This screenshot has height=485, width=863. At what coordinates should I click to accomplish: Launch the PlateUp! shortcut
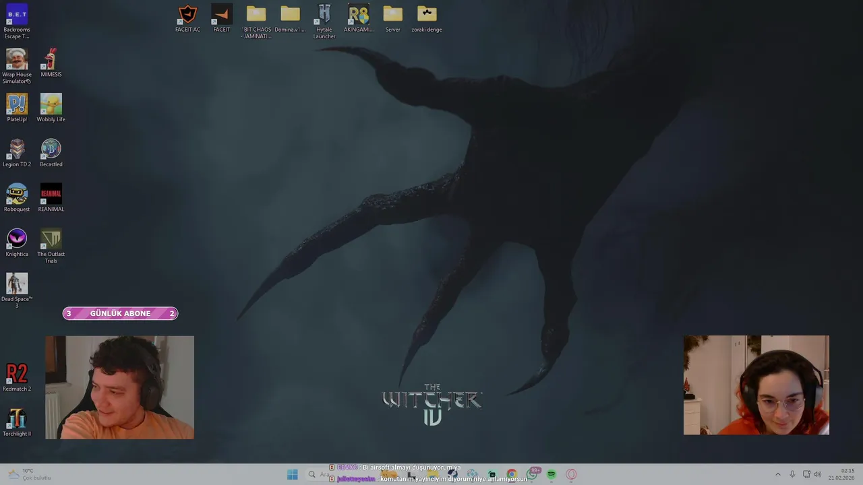(x=17, y=108)
